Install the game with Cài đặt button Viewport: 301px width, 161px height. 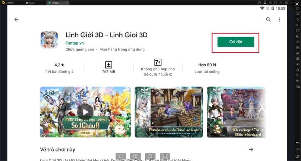click(x=235, y=42)
